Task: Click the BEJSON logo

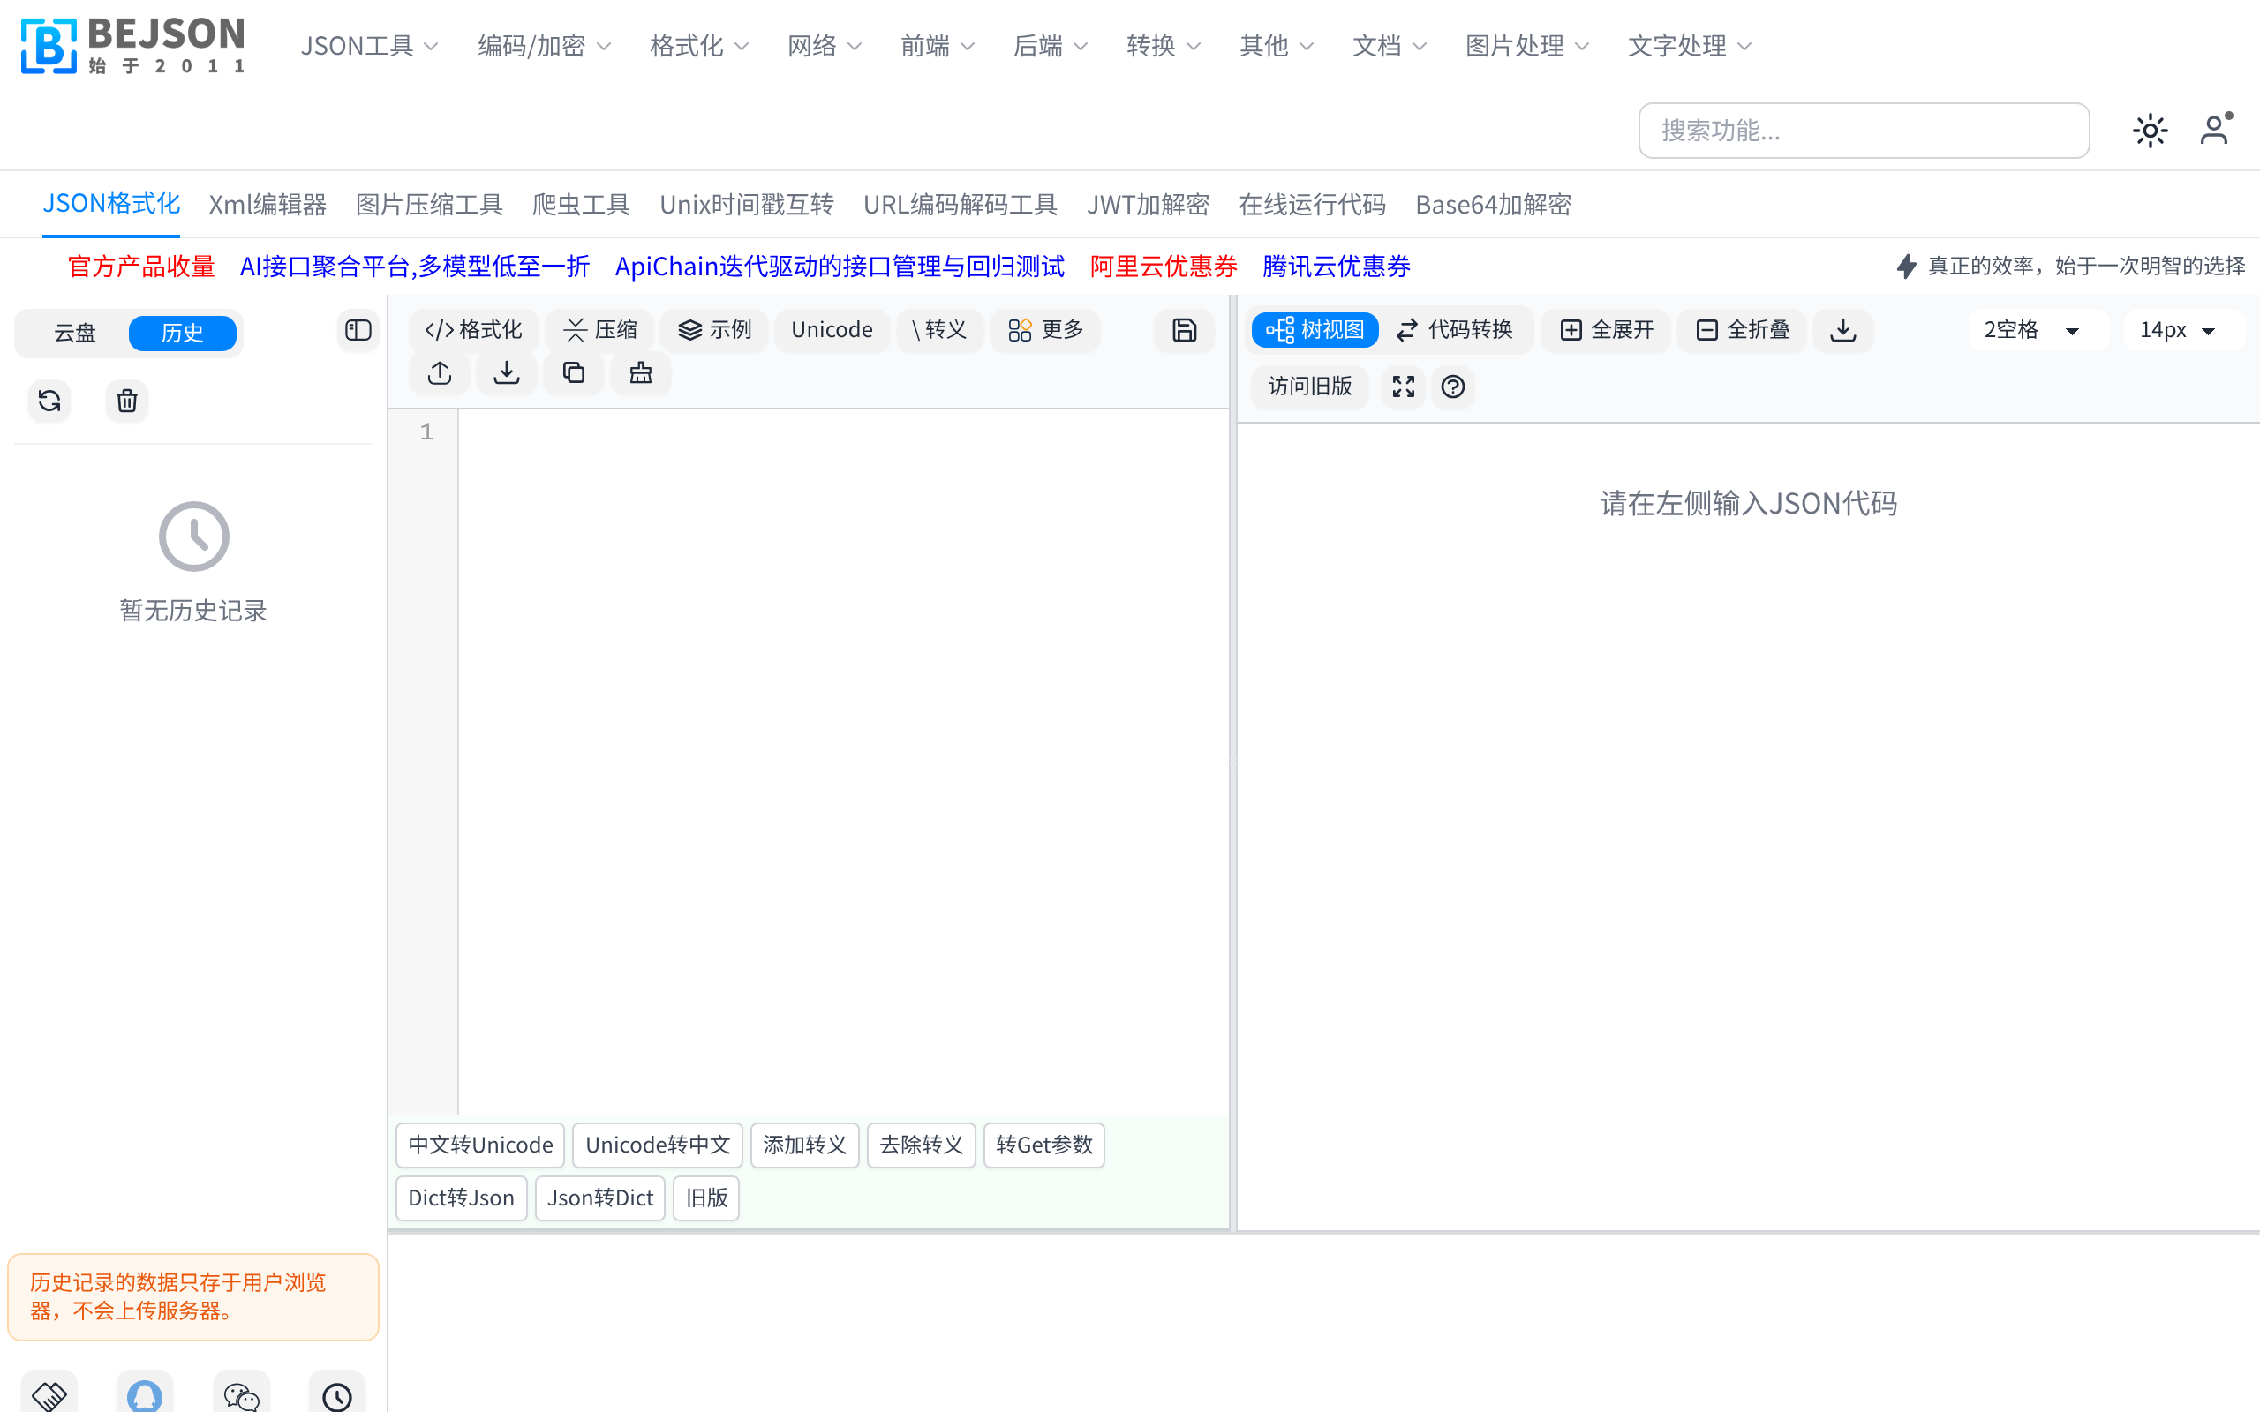Action: pyautogui.click(x=132, y=45)
